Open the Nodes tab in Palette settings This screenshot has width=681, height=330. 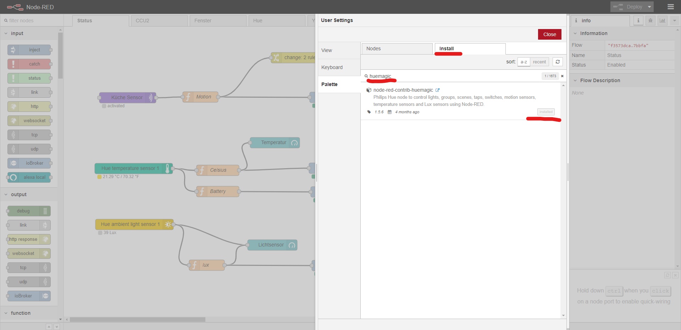click(x=397, y=49)
